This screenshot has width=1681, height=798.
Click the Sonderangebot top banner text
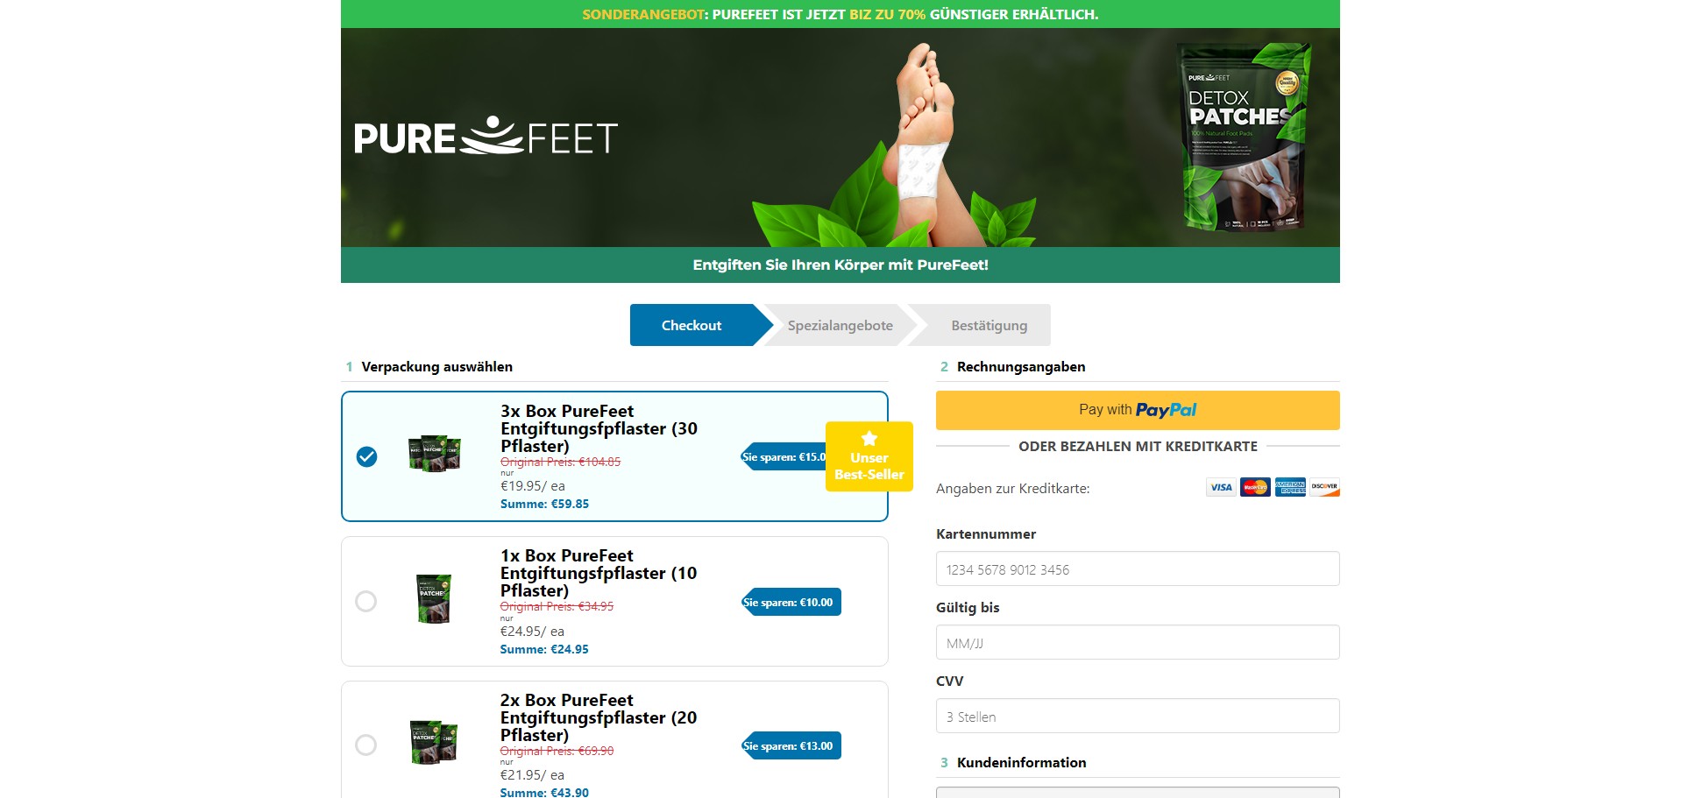tap(840, 14)
